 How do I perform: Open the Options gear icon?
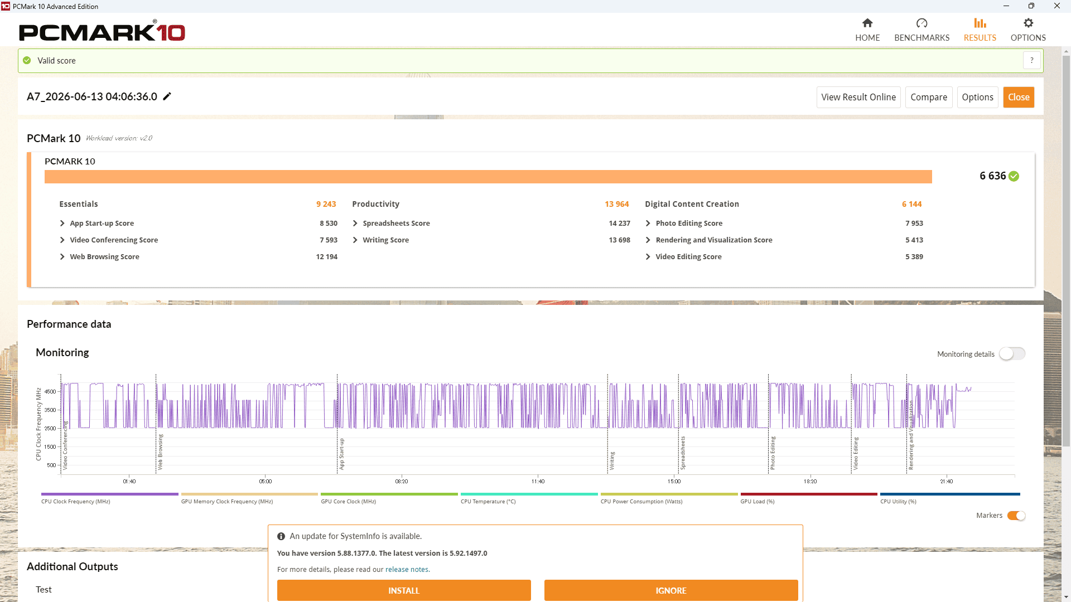tap(1028, 23)
